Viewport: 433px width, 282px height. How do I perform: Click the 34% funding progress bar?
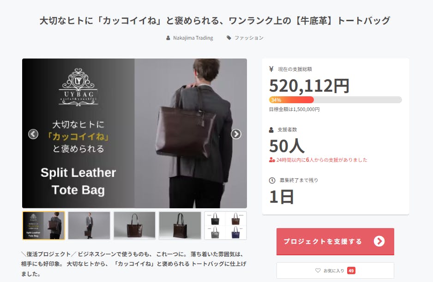(335, 100)
